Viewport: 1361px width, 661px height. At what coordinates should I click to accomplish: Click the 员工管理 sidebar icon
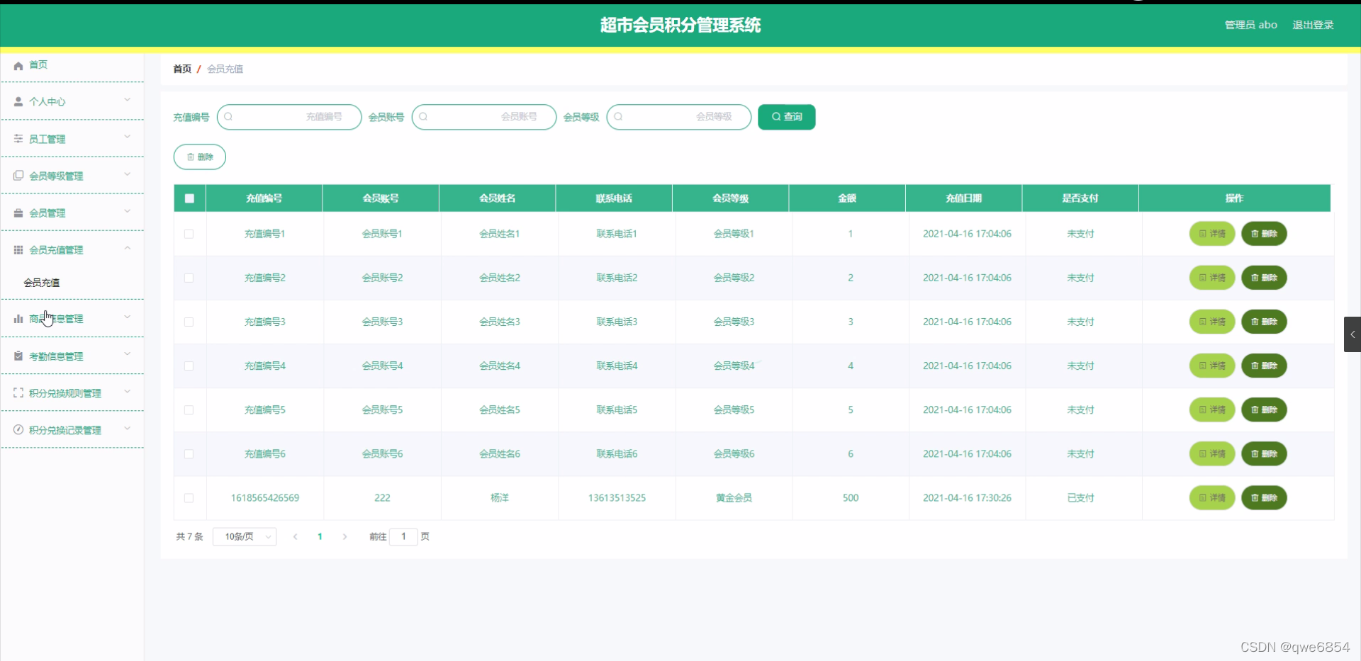click(x=17, y=139)
